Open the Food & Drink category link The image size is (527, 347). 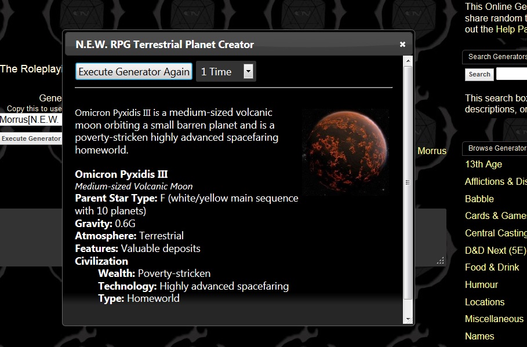492,268
